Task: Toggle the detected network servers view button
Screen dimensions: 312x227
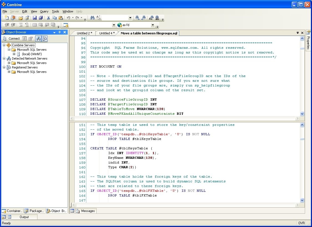Action: [x=39, y=39]
